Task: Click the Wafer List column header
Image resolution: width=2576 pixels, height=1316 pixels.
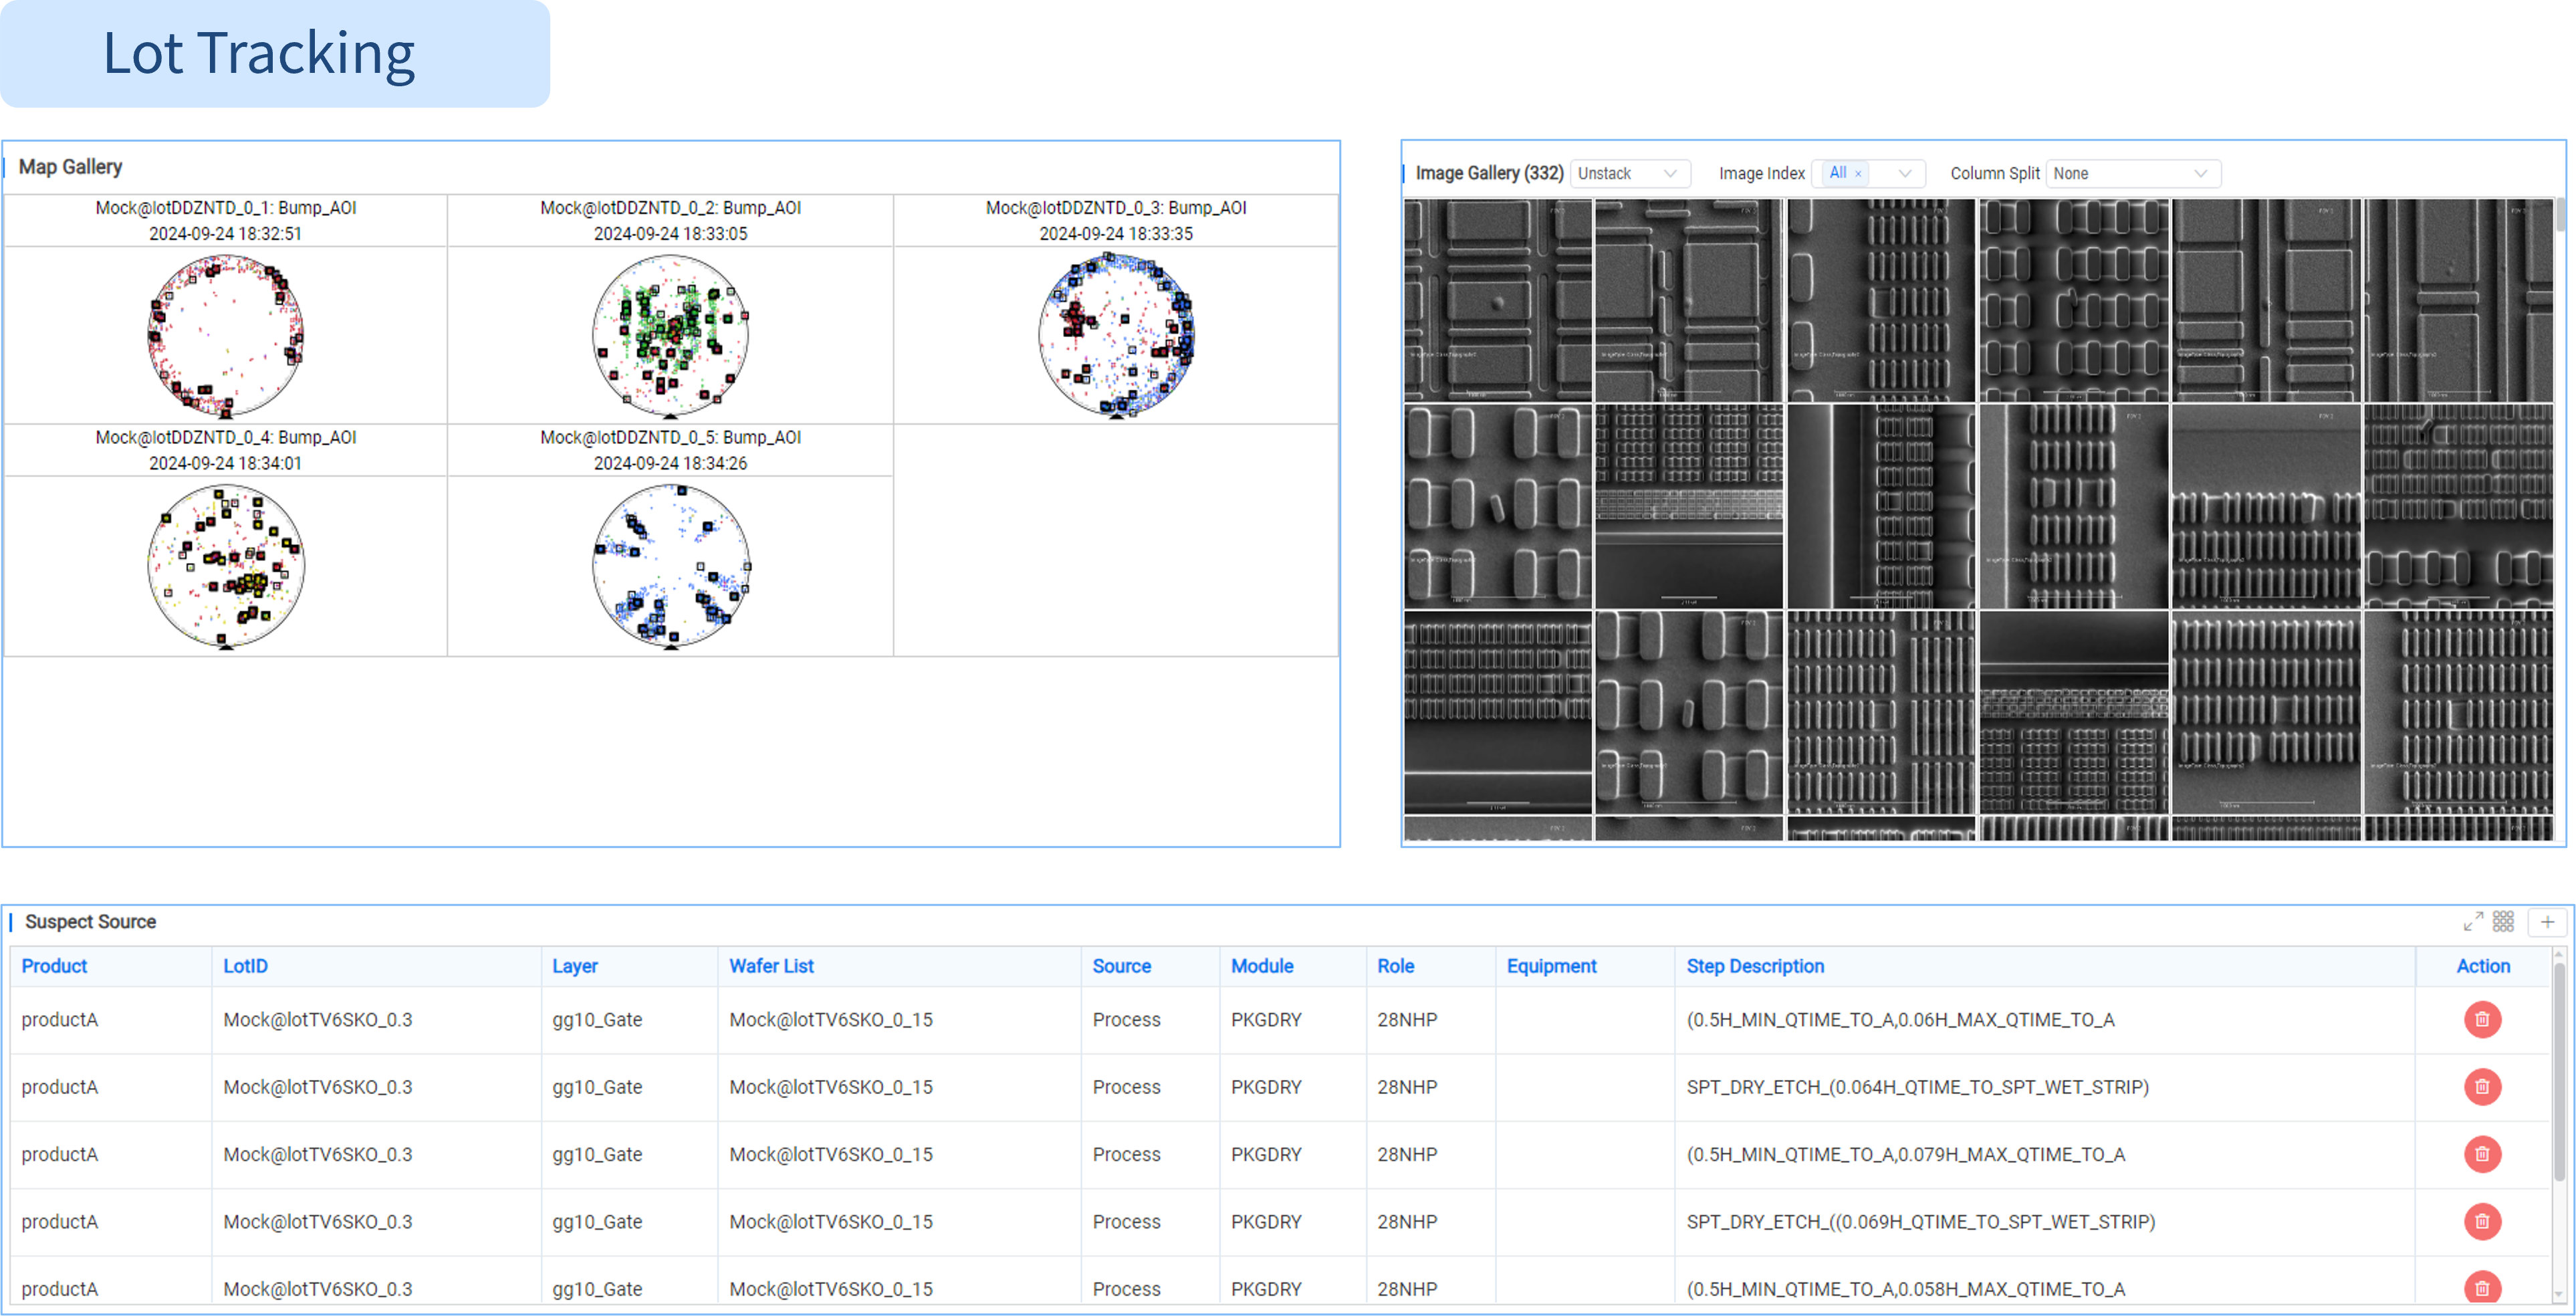Action: (771, 965)
